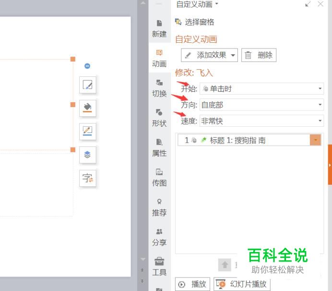Open the 分享 share panel
This screenshot has width=332, height=291.
pyautogui.click(x=159, y=237)
